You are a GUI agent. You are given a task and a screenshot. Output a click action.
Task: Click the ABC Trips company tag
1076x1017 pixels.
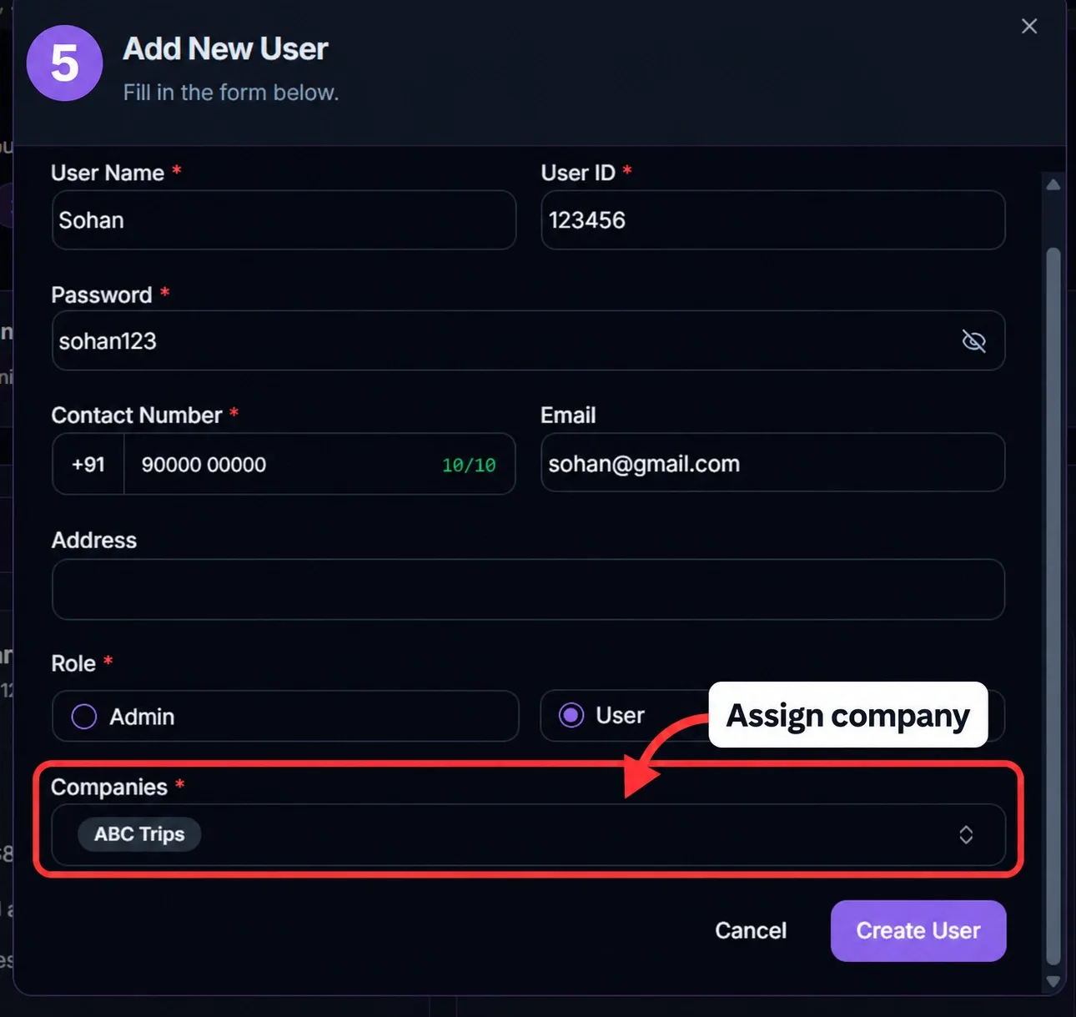139,834
